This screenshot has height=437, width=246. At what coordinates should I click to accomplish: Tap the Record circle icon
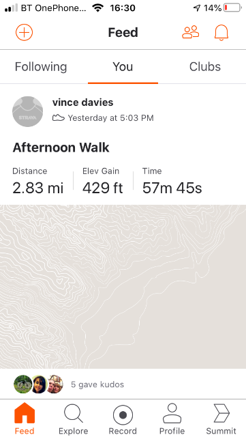[x=123, y=415]
